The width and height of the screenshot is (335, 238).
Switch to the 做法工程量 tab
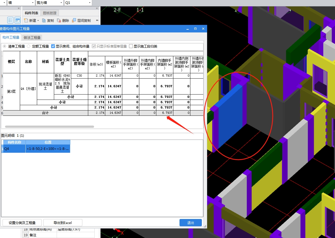pos(32,37)
